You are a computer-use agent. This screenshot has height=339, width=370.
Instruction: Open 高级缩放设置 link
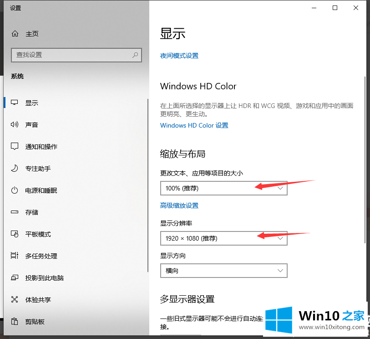click(179, 205)
